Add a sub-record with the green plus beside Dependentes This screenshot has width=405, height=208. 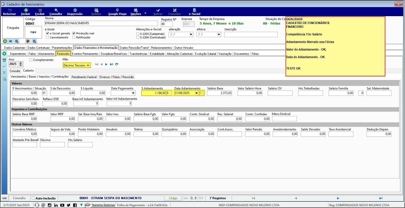coord(4,54)
